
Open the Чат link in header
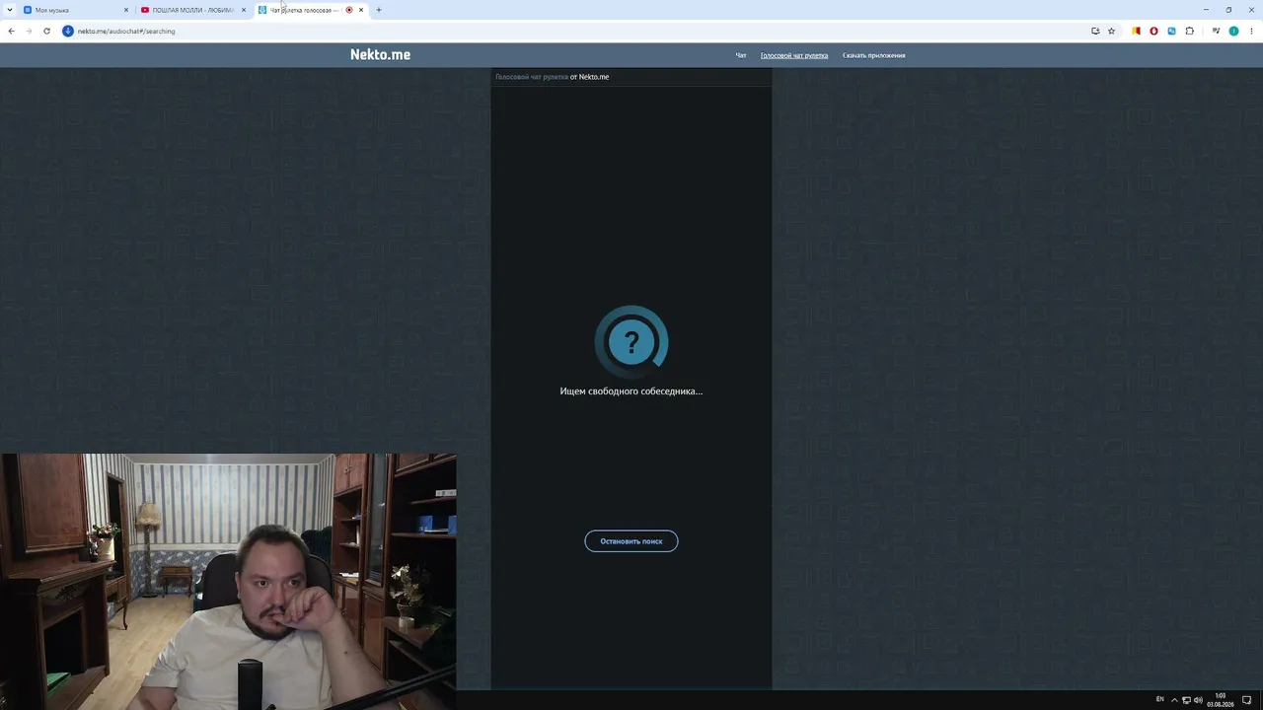click(x=741, y=55)
